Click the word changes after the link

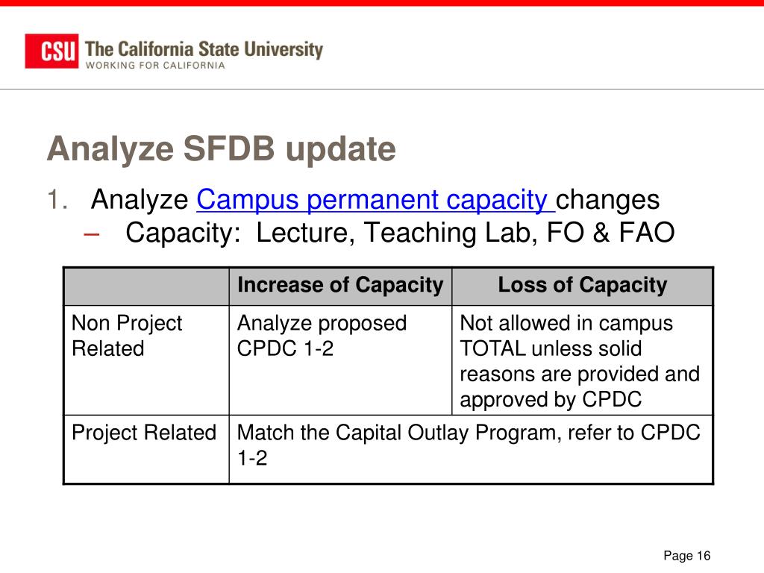607,200
